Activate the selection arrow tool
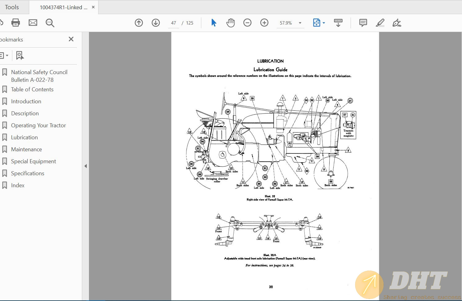 click(x=214, y=23)
